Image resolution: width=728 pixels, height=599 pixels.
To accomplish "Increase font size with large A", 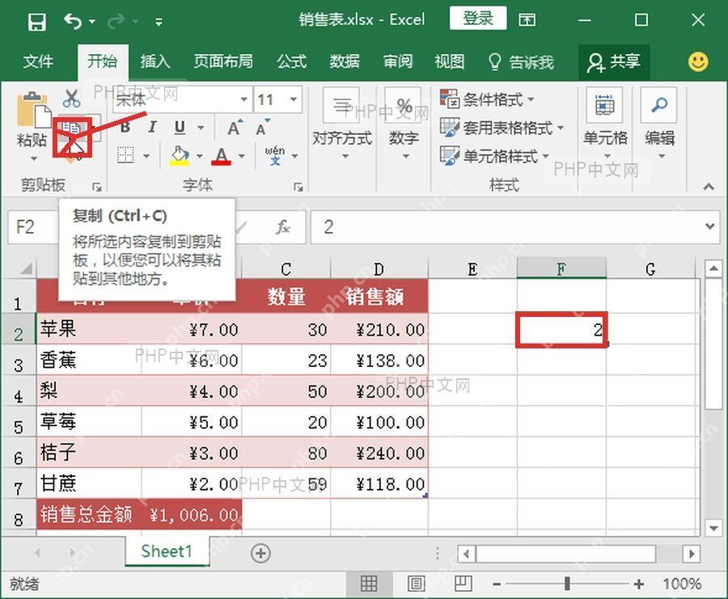I will [x=235, y=128].
